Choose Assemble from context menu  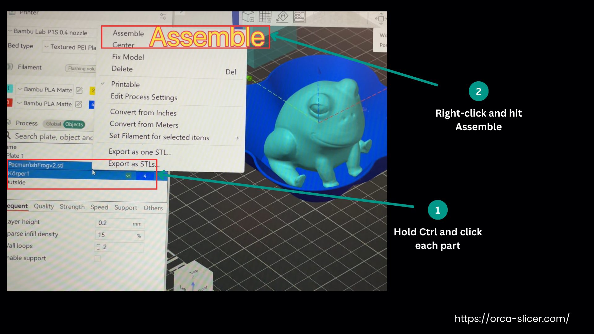tap(128, 33)
